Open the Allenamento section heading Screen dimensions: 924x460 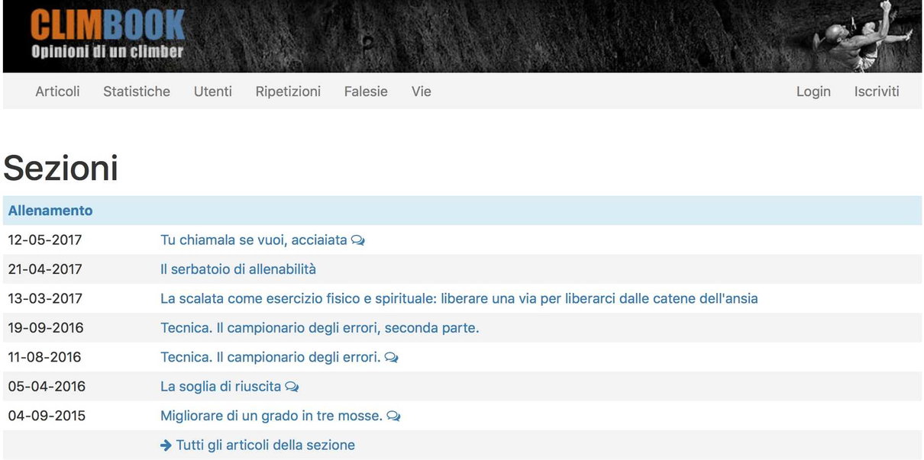pyautogui.click(x=50, y=211)
